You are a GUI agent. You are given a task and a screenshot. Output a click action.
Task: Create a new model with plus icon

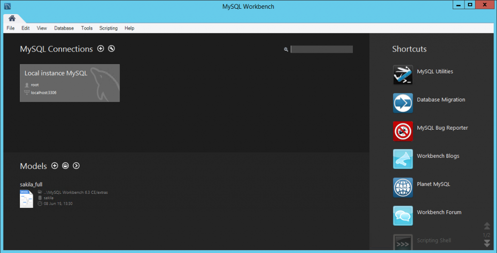point(54,166)
